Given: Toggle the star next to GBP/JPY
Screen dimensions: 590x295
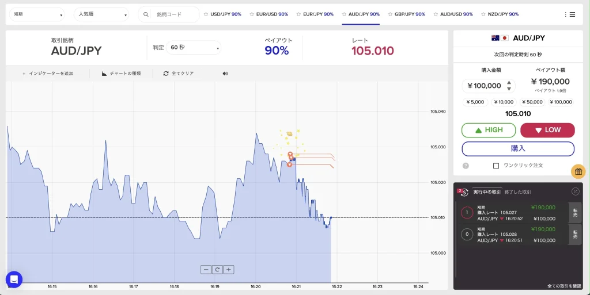Looking at the screenshot, I should [x=390, y=14].
